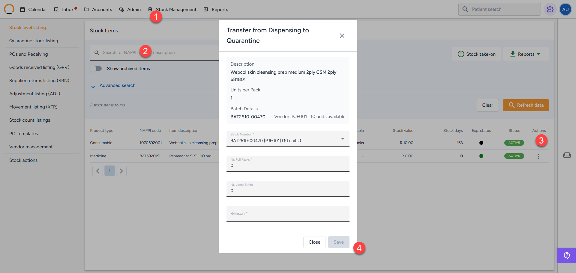Click the Refresh data button

coord(526,105)
